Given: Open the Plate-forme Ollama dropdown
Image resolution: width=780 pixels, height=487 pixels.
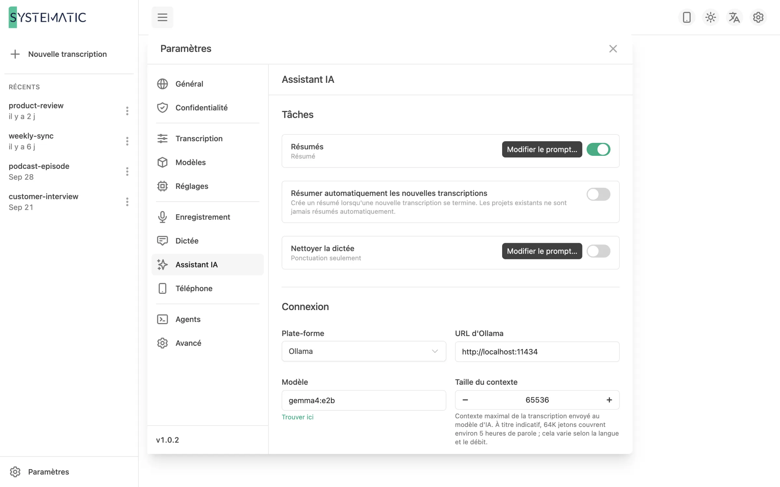Looking at the screenshot, I should [364, 351].
